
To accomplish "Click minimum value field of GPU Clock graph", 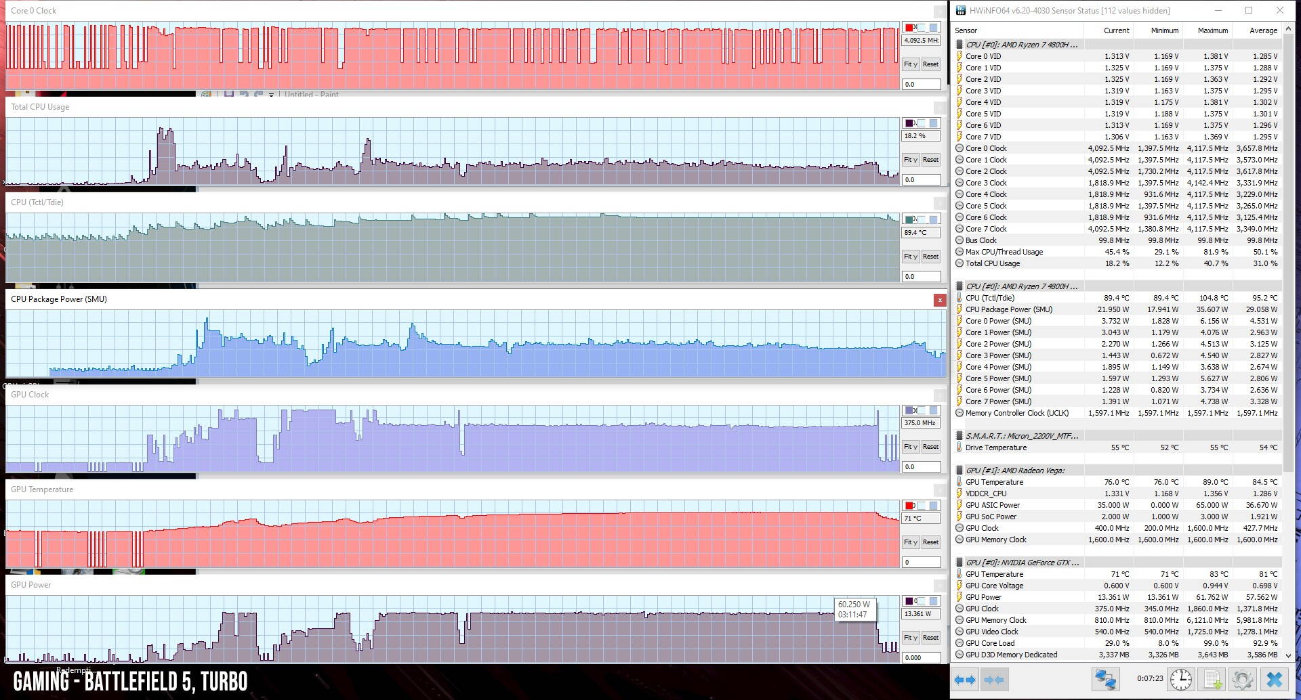I will click(x=921, y=466).
